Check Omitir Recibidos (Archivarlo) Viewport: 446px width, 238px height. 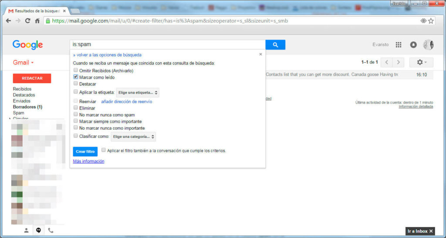point(76,70)
